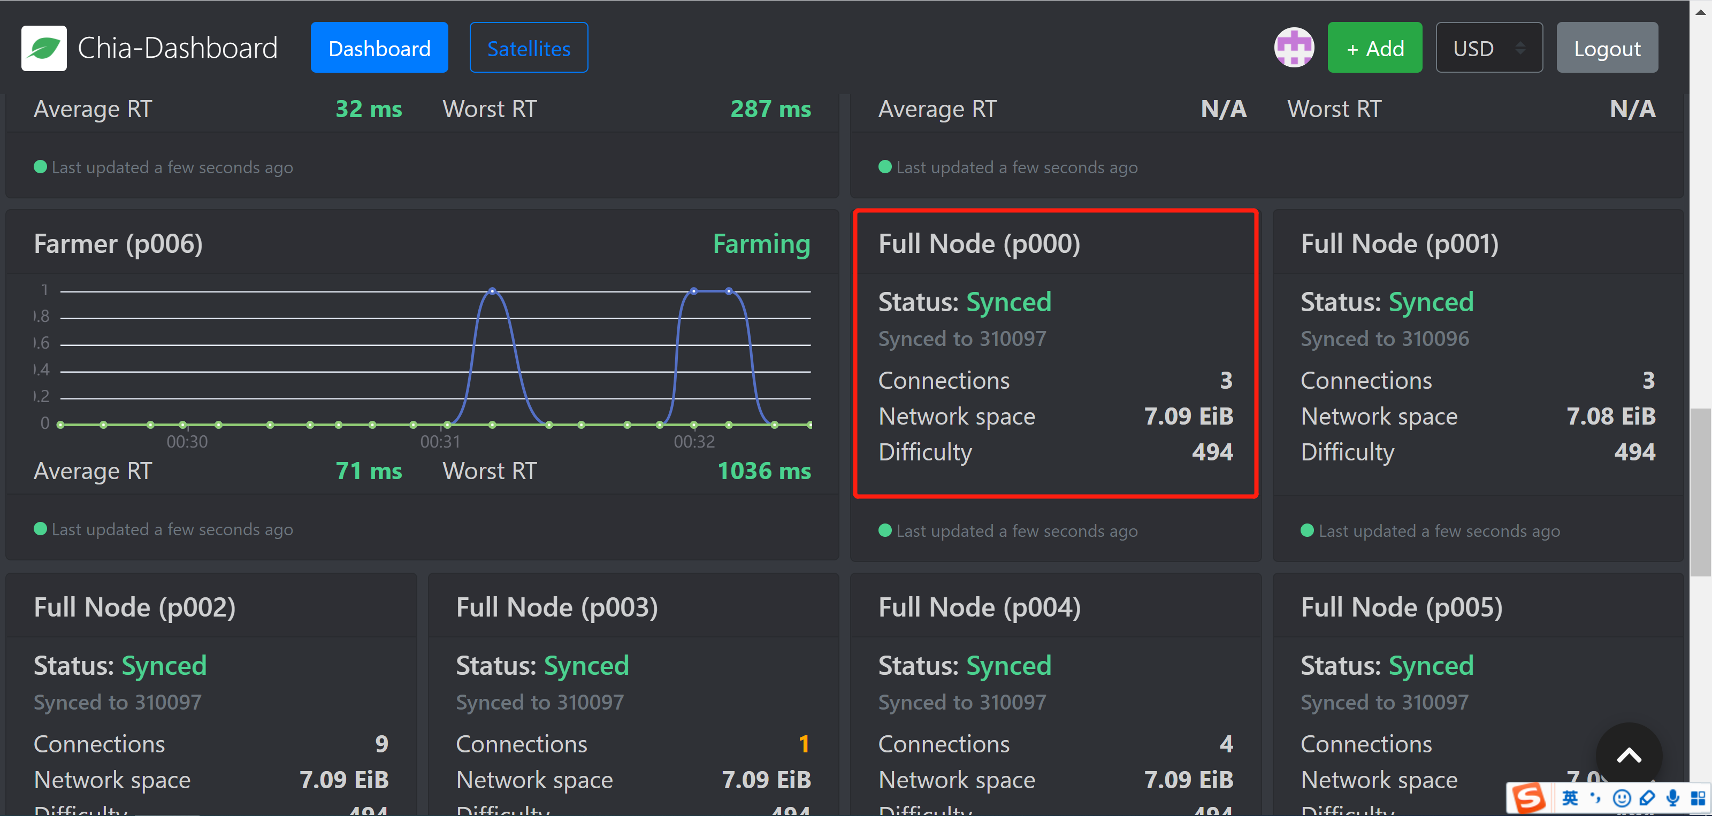Click the green + Add button
The image size is (1712, 816).
pos(1374,47)
